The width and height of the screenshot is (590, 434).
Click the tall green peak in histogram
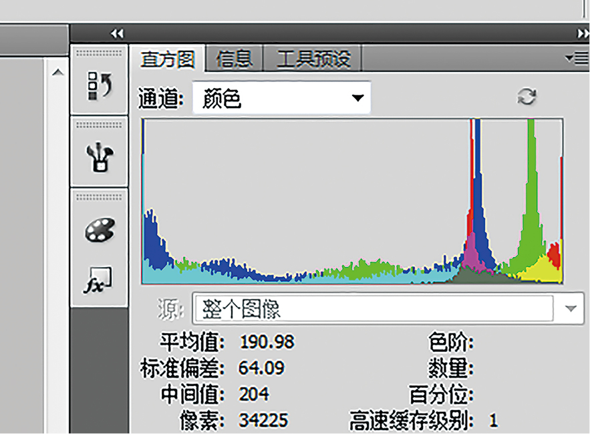click(532, 200)
